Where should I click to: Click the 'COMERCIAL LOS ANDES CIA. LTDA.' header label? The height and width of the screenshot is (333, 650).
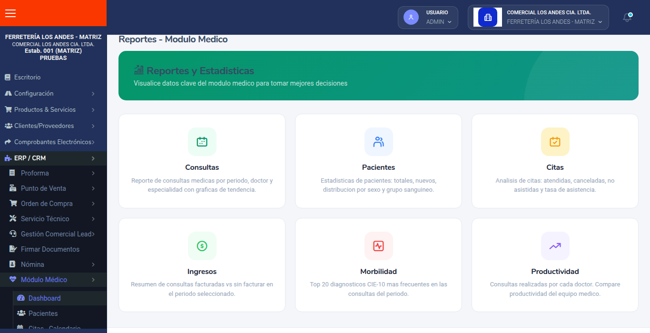[549, 13]
